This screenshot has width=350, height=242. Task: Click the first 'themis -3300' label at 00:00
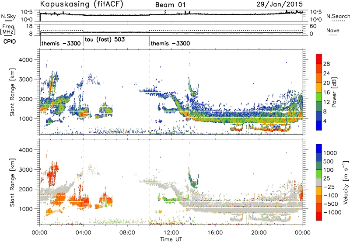coord(61,43)
